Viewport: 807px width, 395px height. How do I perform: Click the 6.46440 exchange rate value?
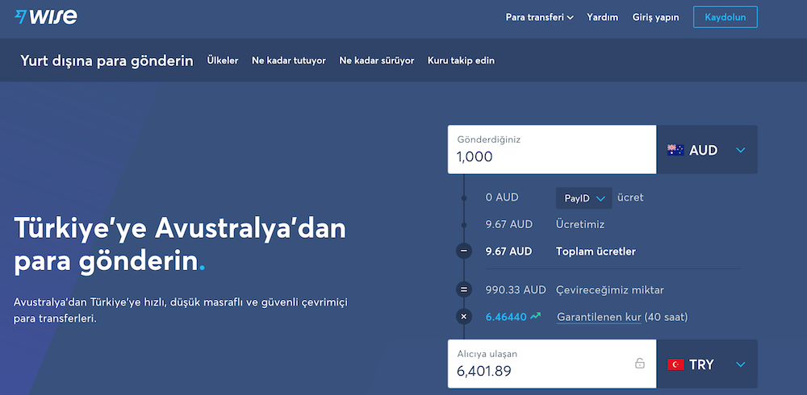pyautogui.click(x=506, y=317)
